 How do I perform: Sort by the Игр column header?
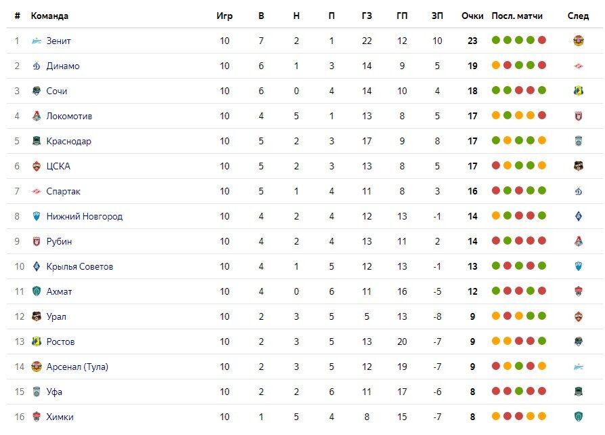225,16
